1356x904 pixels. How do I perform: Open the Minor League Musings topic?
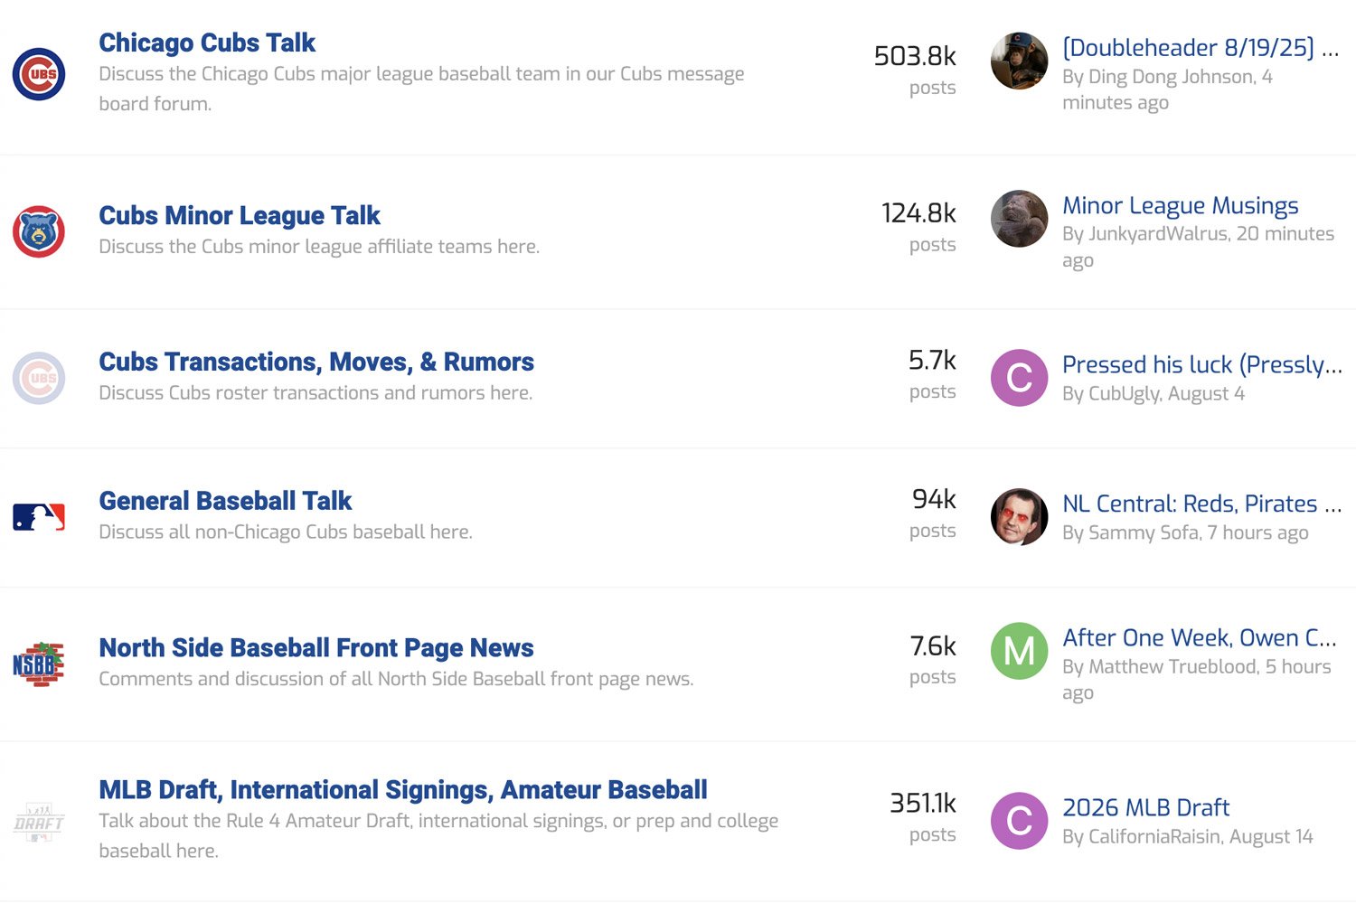[x=1180, y=206]
